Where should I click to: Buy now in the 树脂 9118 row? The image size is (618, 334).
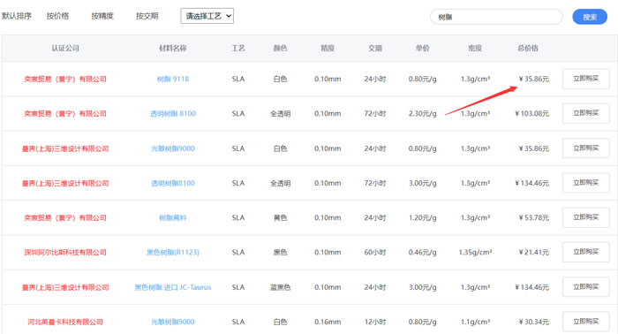tap(585, 79)
